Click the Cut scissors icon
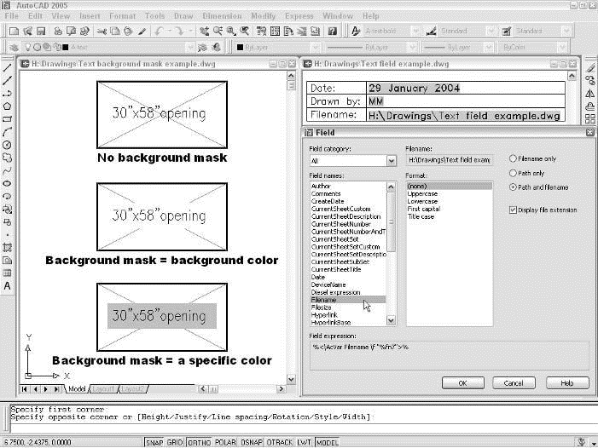The image size is (598, 448). pyautogui.click(x=102, y=32)
